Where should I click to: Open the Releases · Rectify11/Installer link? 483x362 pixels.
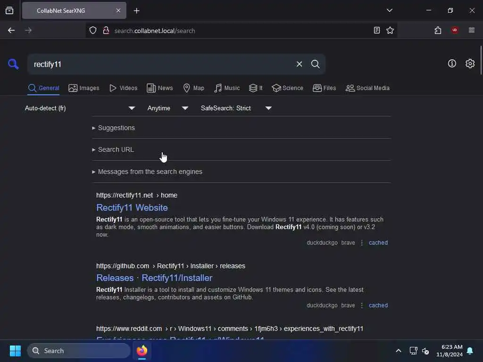(154, 278)
